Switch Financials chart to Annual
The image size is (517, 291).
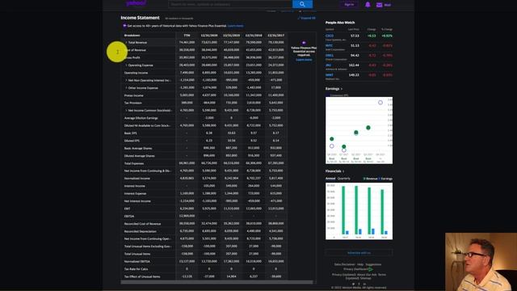(x=330, y=179)
